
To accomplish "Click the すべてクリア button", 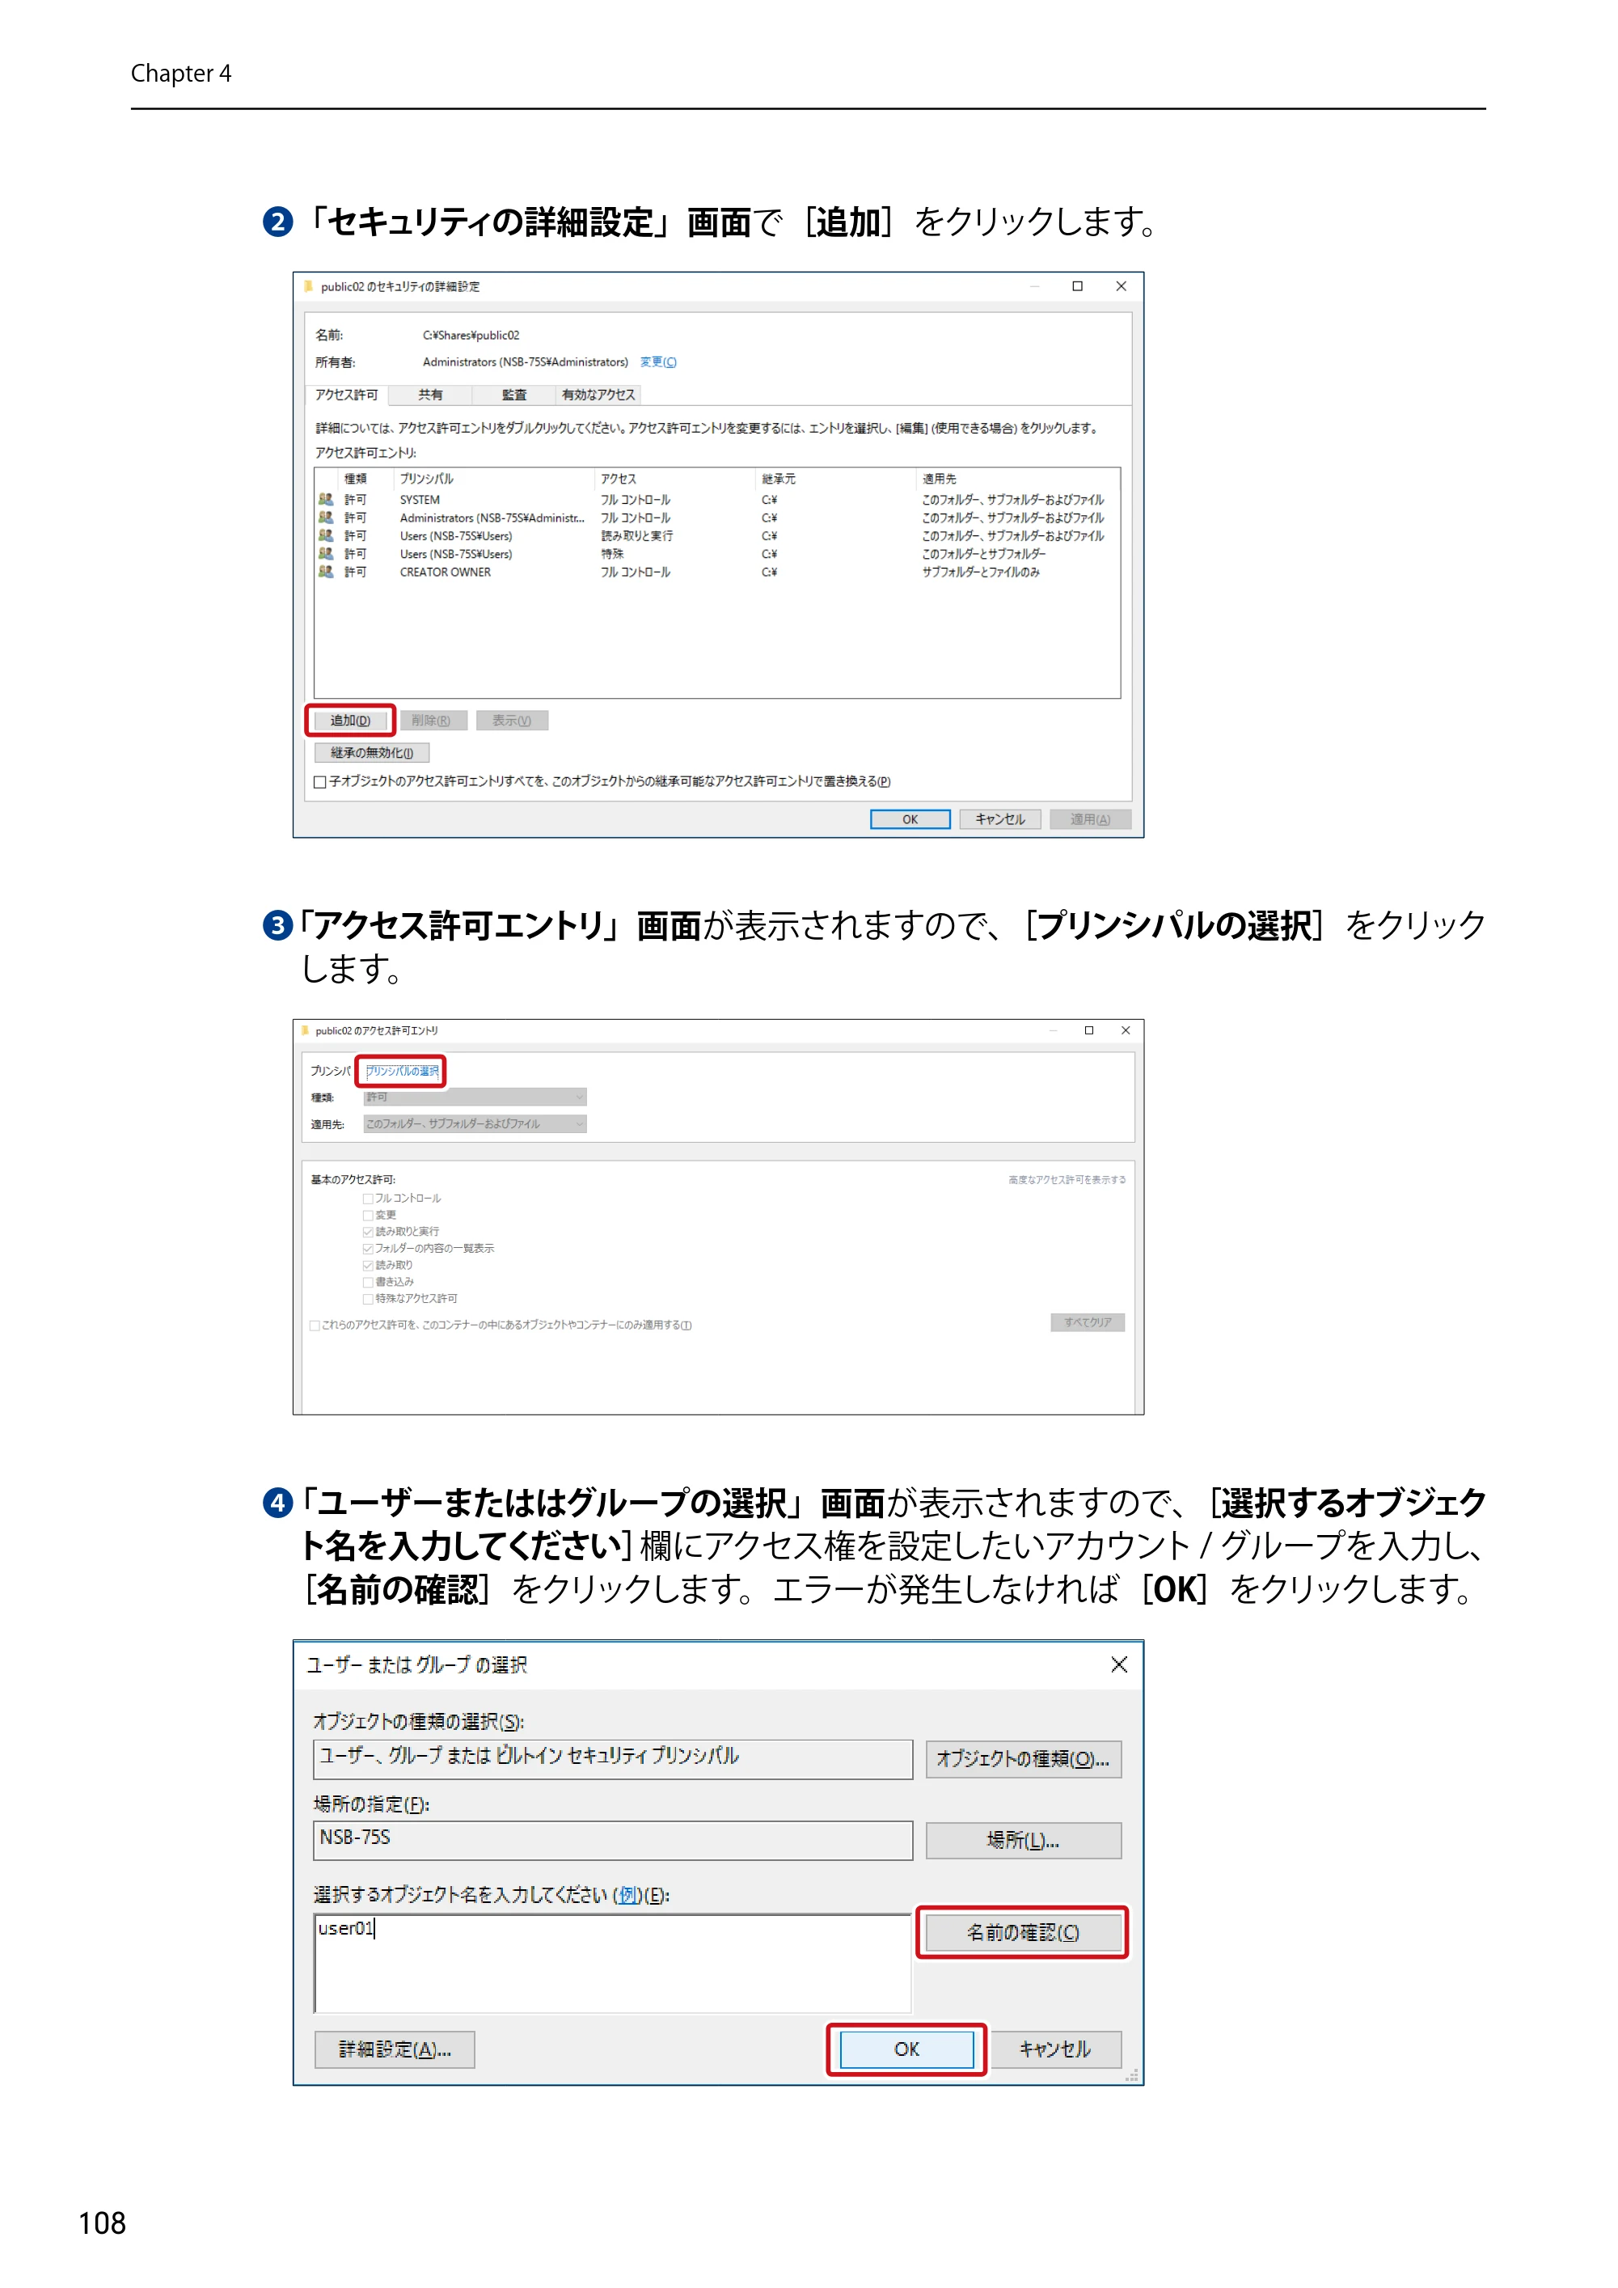I will [x=1088, y=1322].
